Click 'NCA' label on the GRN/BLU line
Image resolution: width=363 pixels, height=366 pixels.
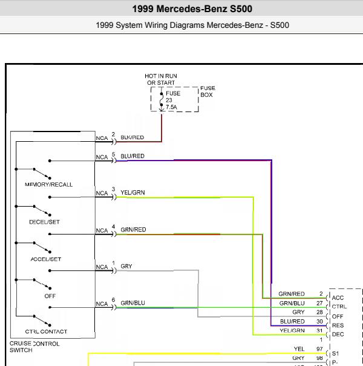coord(102,304)
